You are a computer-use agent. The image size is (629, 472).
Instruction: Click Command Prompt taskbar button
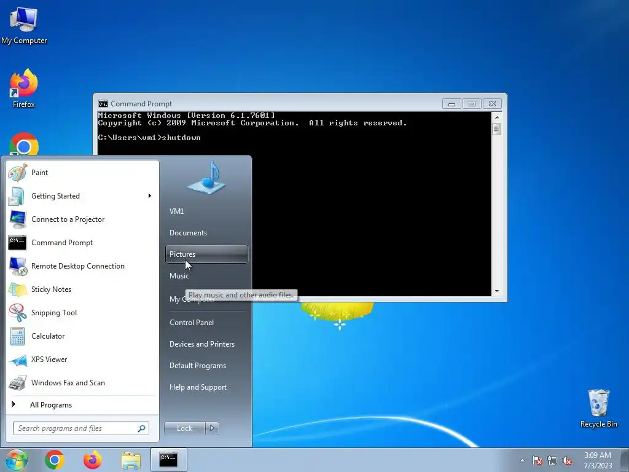pos(168,460)
